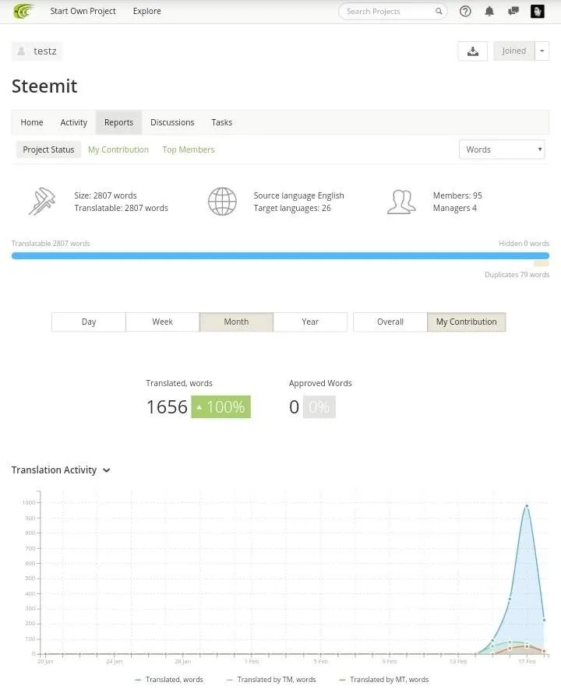Select the Day period toggle
The width and height of the screenshot is (561, 700).
coord(89,322)
